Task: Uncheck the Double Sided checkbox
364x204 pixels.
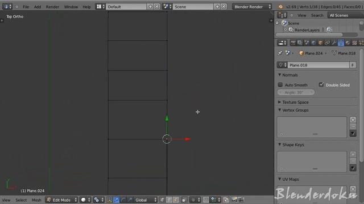Action: [321, 84]
